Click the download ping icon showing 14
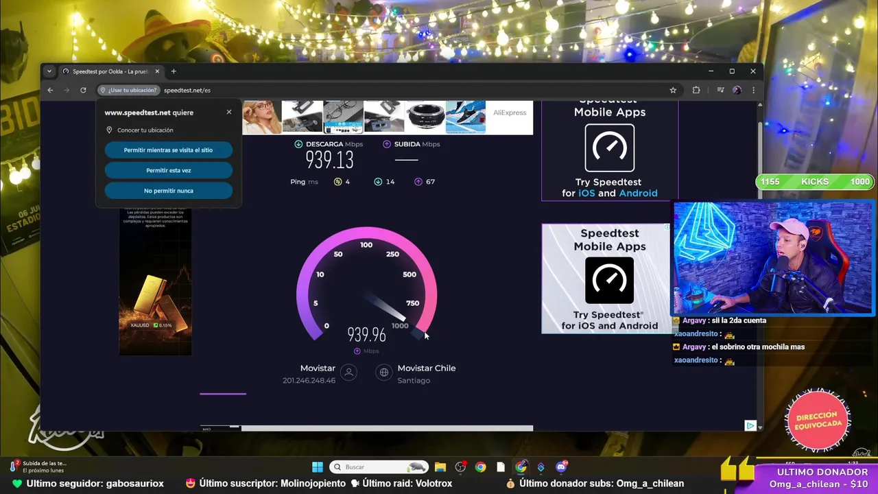 (378, 182)
